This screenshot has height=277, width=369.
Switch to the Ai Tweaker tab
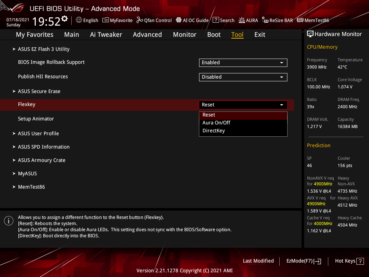tap(106, 35)
